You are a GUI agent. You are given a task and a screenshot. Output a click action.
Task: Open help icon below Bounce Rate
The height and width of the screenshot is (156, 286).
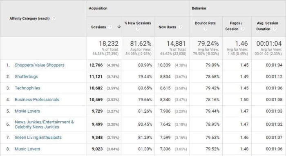click(x=206, y=29)
